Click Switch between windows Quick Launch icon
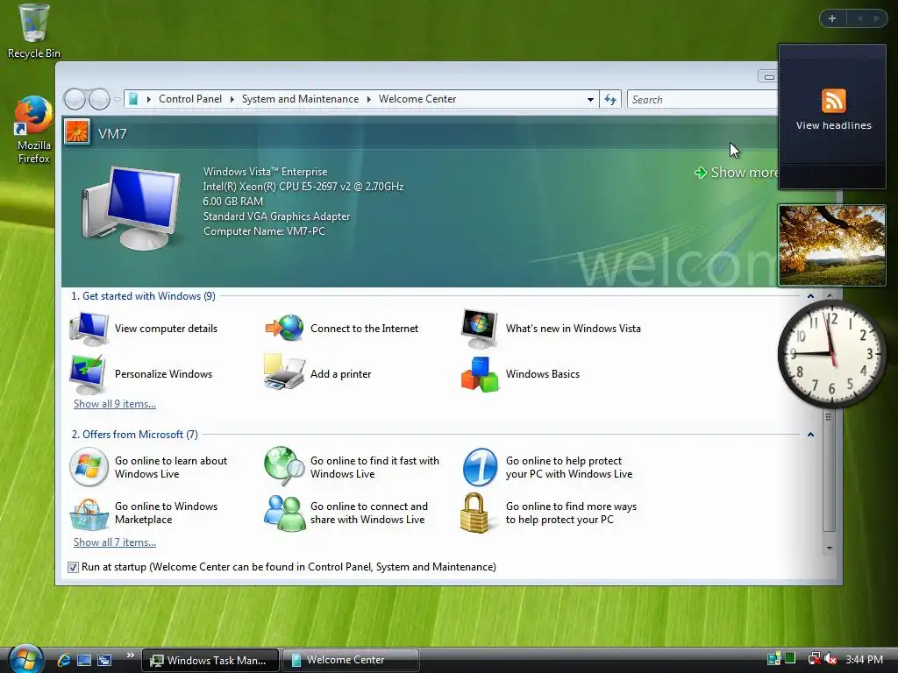 coord(104,660)
